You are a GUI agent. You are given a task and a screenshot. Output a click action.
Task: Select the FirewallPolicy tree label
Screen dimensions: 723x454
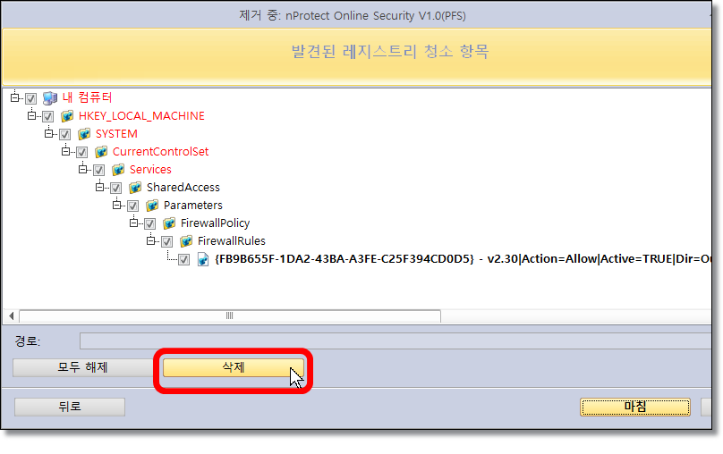215,223
